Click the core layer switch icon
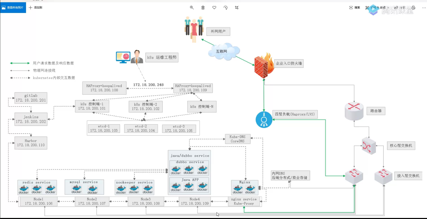Viewport: 427px width, 219px height. pos(369,146)
